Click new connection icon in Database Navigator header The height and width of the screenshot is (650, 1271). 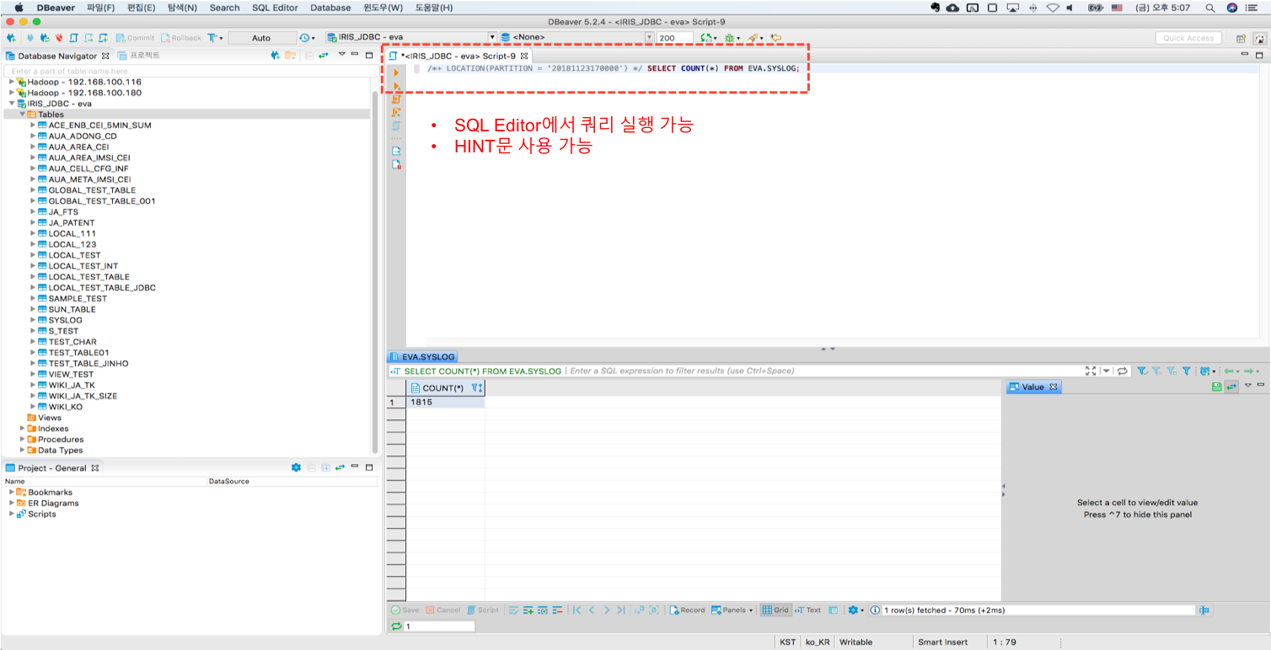point(275,56)
